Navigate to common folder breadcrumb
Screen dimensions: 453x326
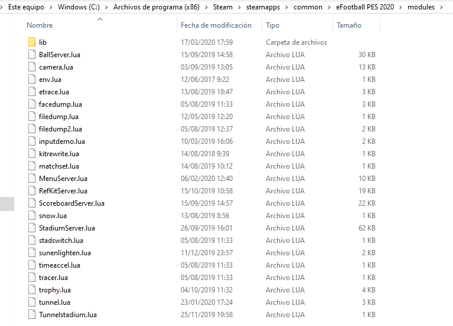(x=308, y=7)
